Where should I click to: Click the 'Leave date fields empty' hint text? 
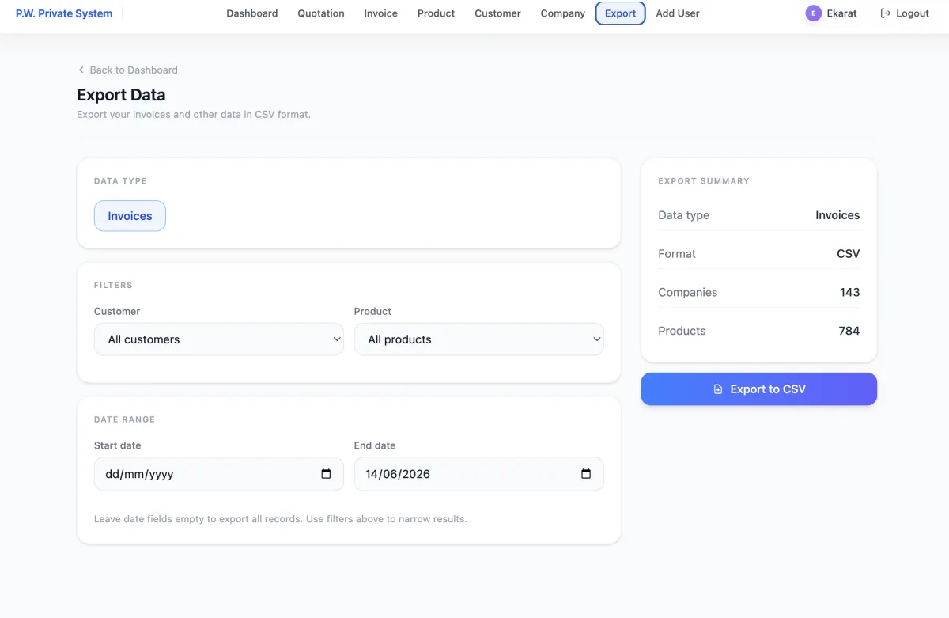(x=281, y=519)
